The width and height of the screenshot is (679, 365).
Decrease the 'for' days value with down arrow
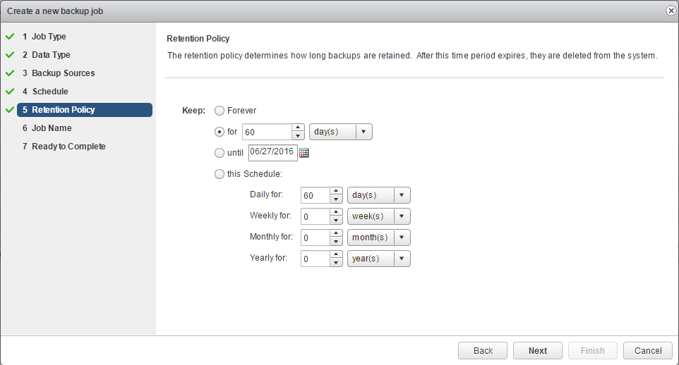(298, 136)
